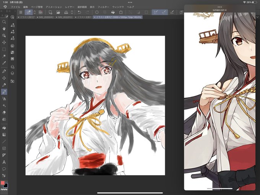Toggle Snap to Ruler button
Image resolution: width=260 pixels, height=195 pixels.
pyautogui.click(x=156, y=12)
